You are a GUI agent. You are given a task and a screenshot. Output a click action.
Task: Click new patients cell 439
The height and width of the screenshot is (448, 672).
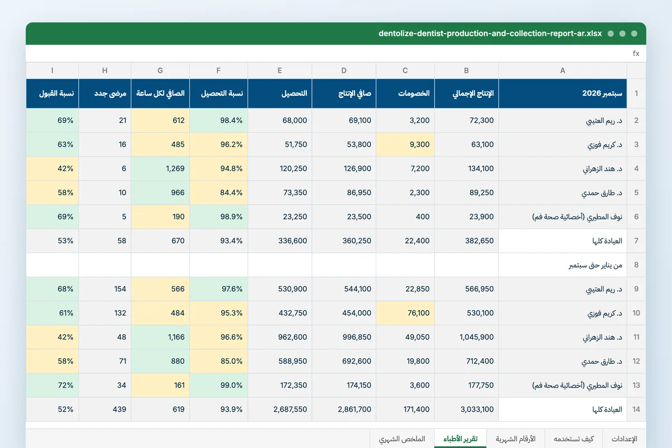tap(105, 409)
